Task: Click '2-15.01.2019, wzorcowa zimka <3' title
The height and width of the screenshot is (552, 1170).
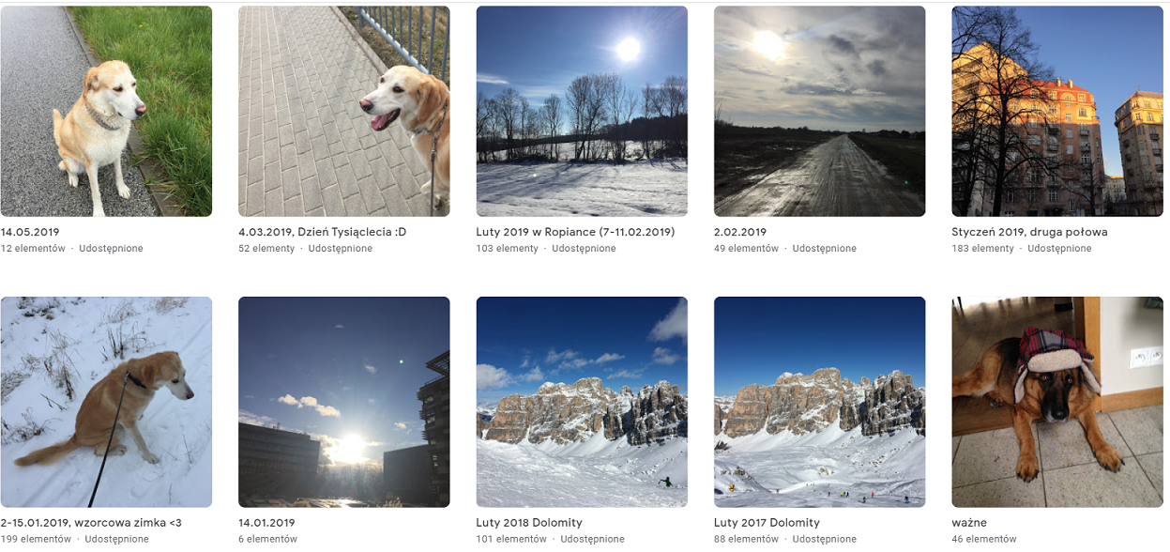Action: (91, 523)
